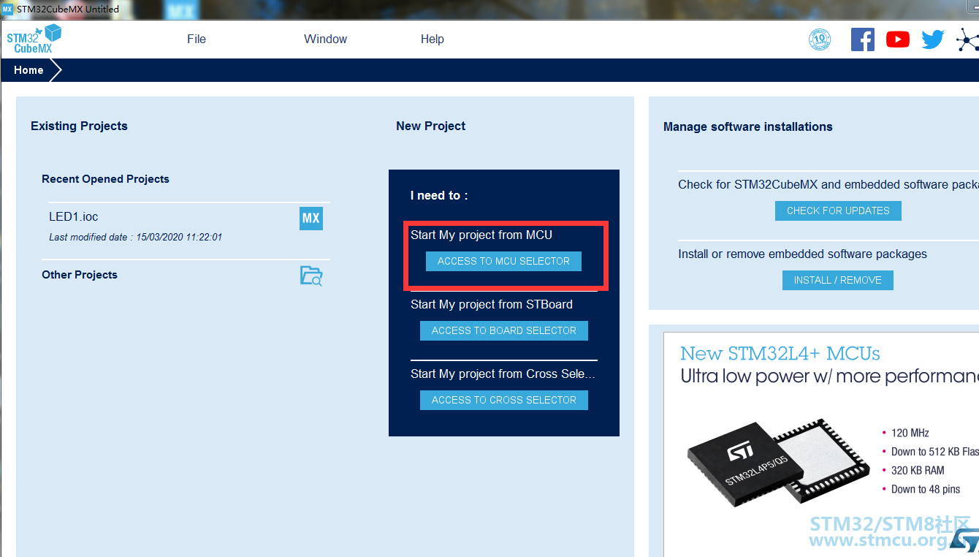Click the ST community network icon
The height and width of the screenshot is (557, 979).
[968, 39]
